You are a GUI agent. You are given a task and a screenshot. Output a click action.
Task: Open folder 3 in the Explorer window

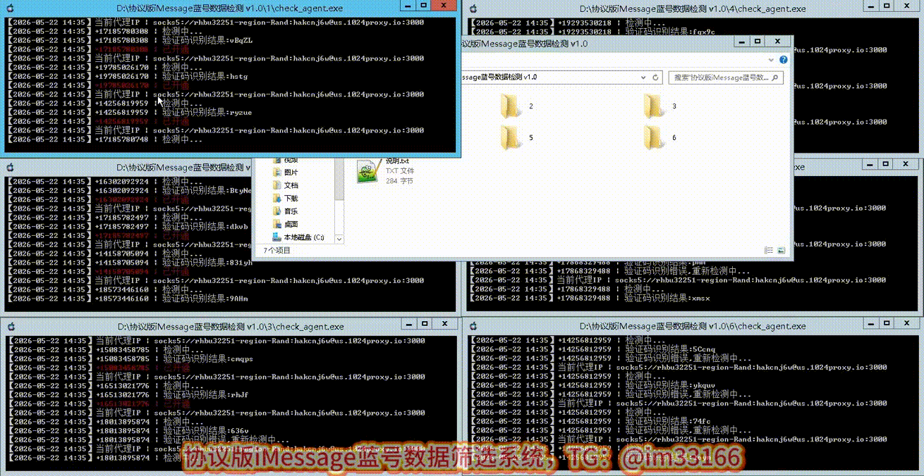click(655, 106)
